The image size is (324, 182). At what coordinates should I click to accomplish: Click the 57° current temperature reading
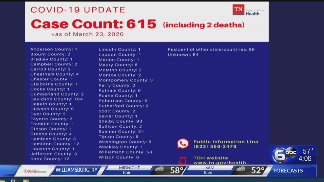[x=308, y=151]
